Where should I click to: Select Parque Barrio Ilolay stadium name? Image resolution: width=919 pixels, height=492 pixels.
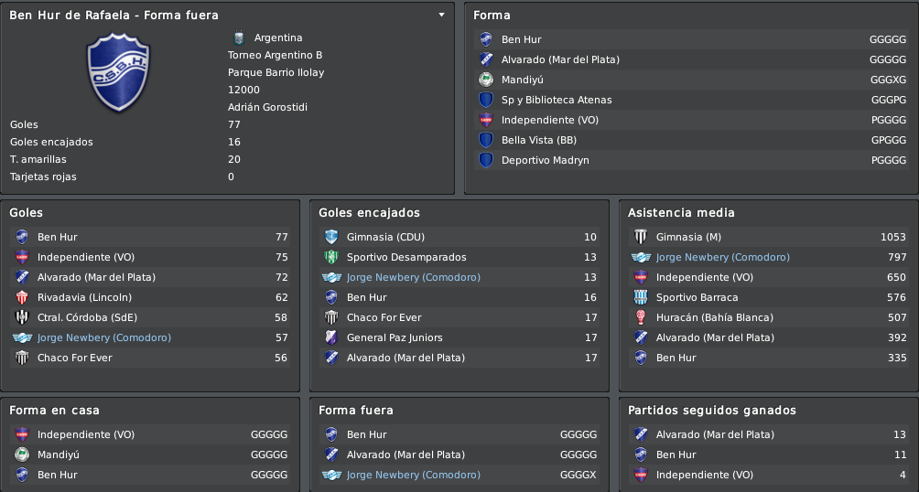276,72
